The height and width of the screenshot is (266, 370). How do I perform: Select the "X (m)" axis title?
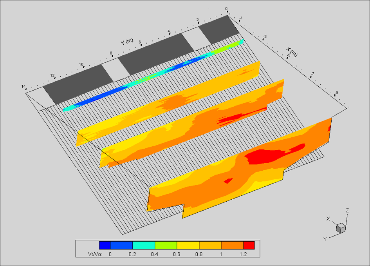[x=292, y=51]
